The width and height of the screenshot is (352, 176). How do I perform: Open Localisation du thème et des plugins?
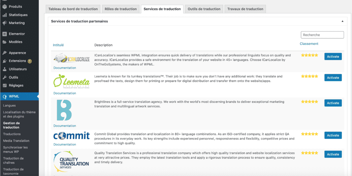pos(19,114)
